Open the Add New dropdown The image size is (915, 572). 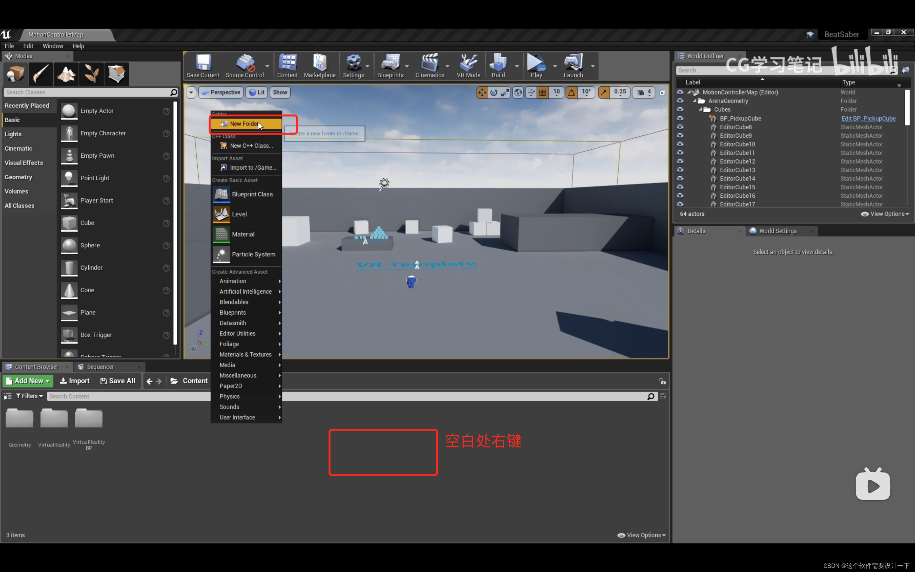[x=28, y=381]
